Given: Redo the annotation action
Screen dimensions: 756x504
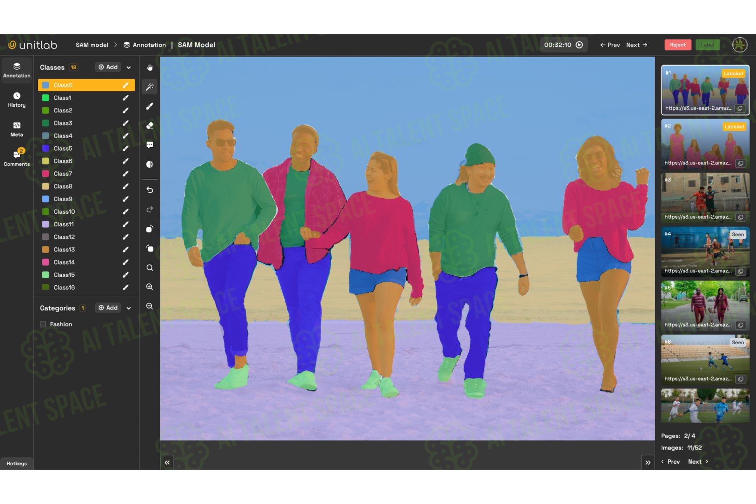Looking at the screenshot, I should point(150,209).
